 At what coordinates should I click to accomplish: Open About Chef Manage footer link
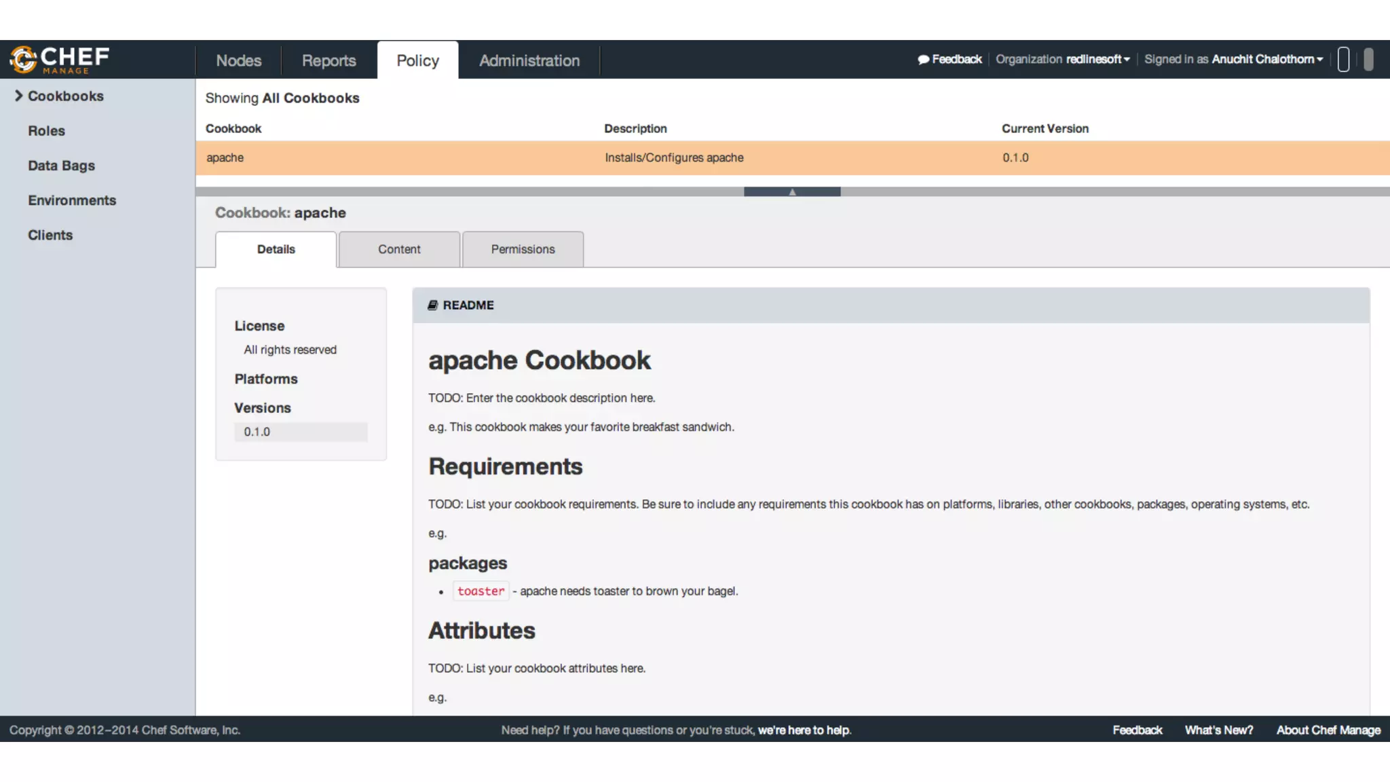tap(1328, 730)
